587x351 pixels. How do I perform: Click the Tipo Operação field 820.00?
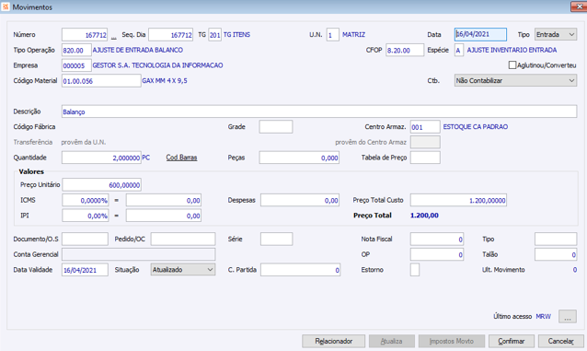coord(76,50)
